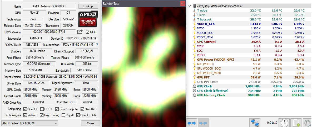Select the GPU Memory Clock row label
Screen dimensions: 312x127
tap(211, 95)
